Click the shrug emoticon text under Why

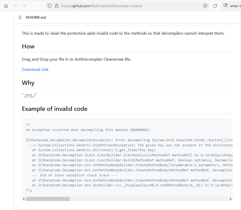(x=29, y=96)
